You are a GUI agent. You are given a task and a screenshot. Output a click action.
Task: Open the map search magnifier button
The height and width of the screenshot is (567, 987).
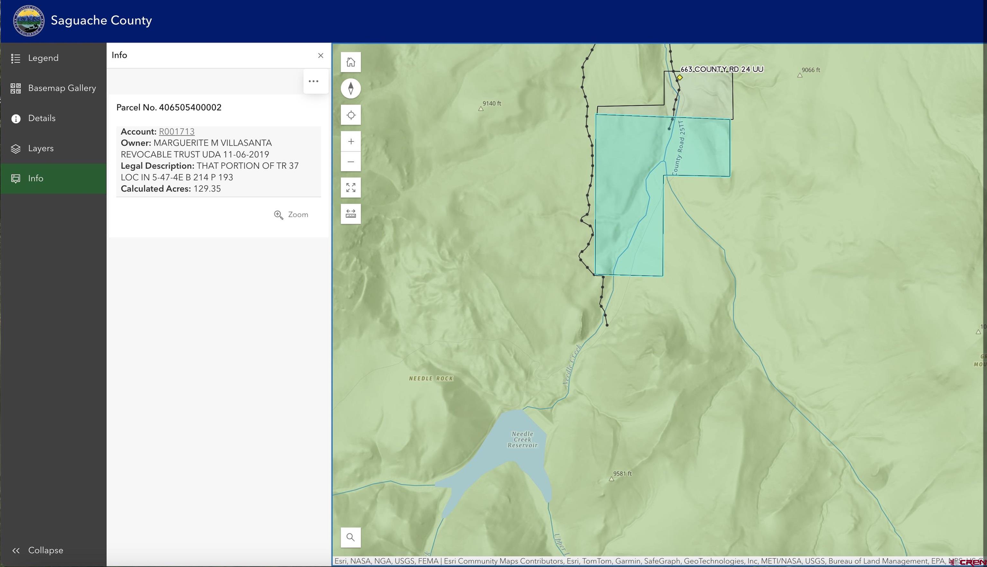pos(351,537)
